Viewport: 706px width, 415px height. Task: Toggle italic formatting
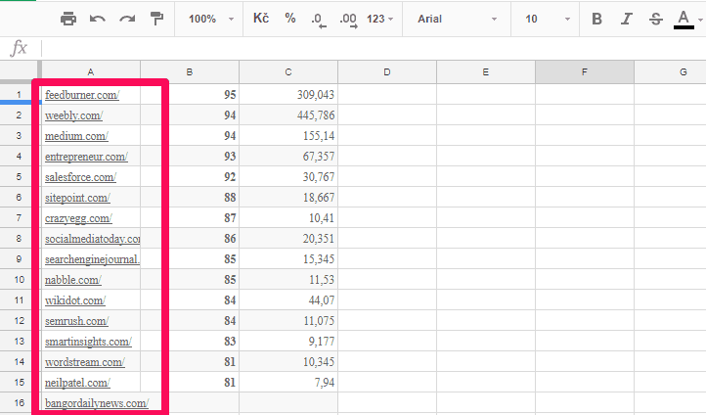tap(627, 19)
